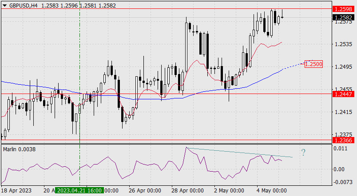Select the 0.011 Marlin scale value

[341, 149]
